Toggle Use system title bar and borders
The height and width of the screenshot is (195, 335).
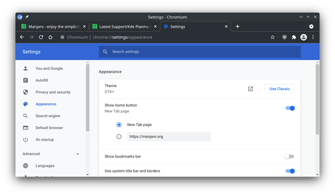tap(290, 171)
